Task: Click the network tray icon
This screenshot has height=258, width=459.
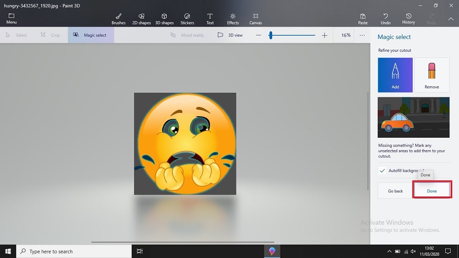Action: pyautogui.click(x=406, y=251)
